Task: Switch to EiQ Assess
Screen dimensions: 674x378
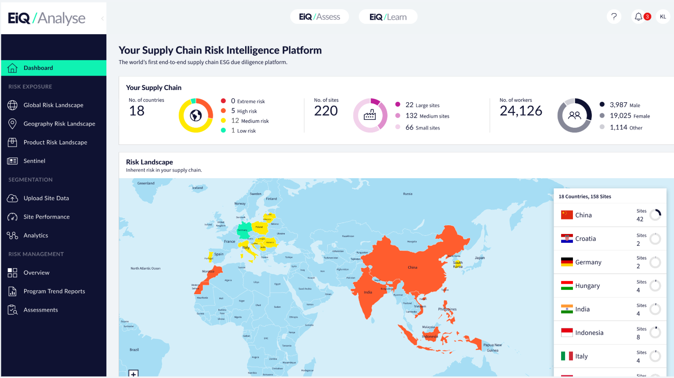Action: tap(319, 16)
